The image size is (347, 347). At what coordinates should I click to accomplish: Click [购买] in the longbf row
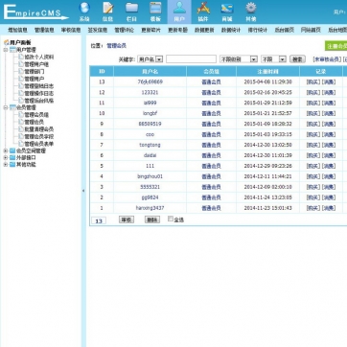pos(313,113)
